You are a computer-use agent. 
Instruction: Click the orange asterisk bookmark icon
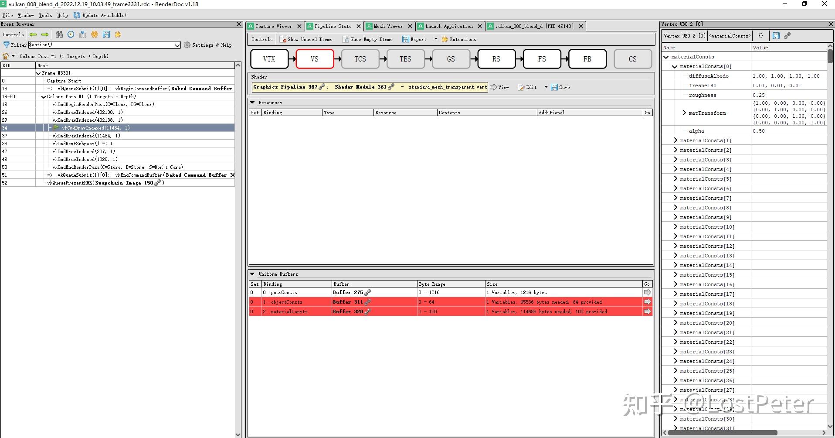click(x=95, y=34)
